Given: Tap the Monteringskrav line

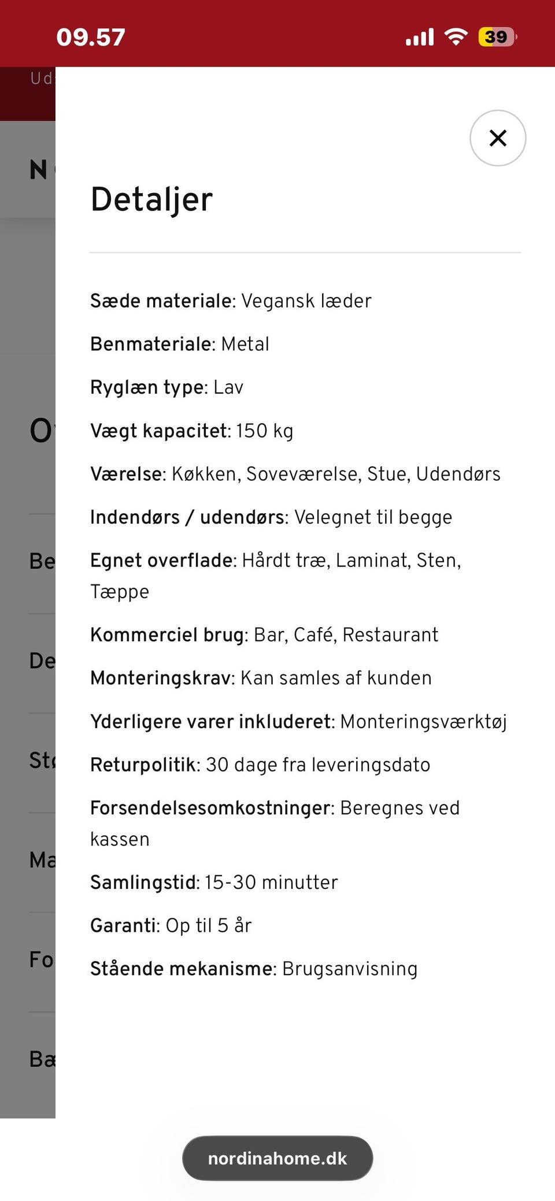Looking at the screenshot, I should coord(261,678).
